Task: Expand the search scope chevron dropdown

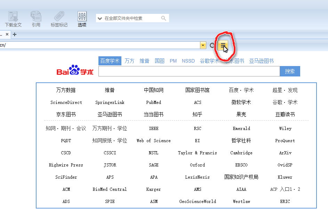Action: click(100, 18)
